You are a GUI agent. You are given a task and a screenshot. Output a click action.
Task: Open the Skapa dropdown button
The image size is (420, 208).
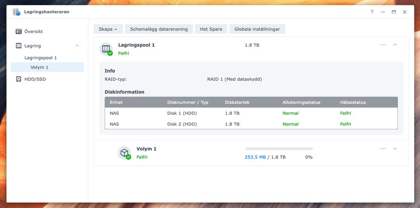pos(108,29)
